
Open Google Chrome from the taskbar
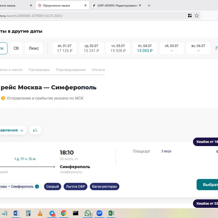pyautogui.click(x=64, y=213)
